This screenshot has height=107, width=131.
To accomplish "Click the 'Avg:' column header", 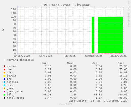I will click(x=95, y=63).
